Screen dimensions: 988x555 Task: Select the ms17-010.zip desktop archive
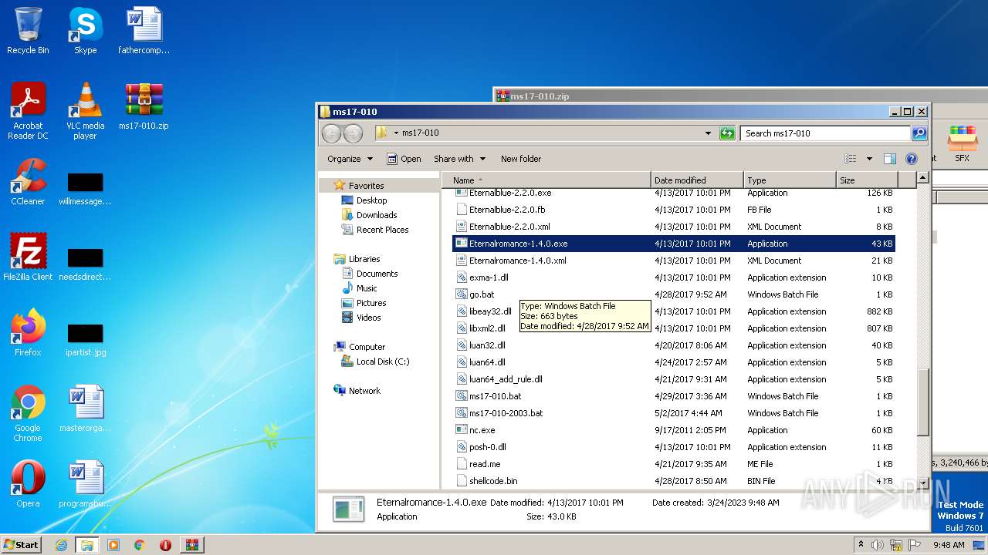click(144, 106)
